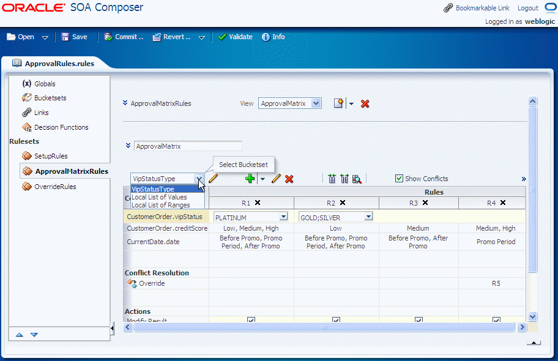Click the new rule/decision table icon

click(339, 103)
